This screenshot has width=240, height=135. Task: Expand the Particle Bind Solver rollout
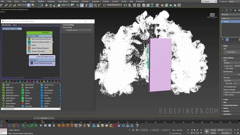click(x=231, y=105)
